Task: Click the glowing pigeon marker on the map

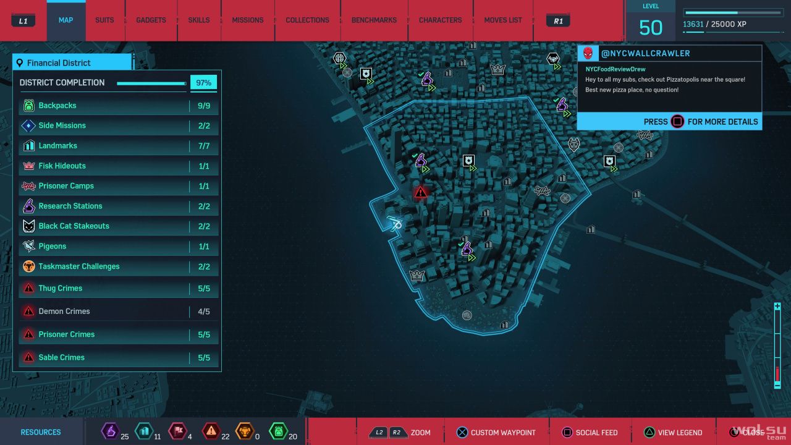Action: (395, 222)
